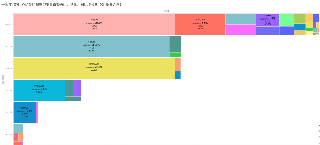This screenshot has width=320, height=145.
Task: Click the 2025年 column header
Action: pos(166,11)
